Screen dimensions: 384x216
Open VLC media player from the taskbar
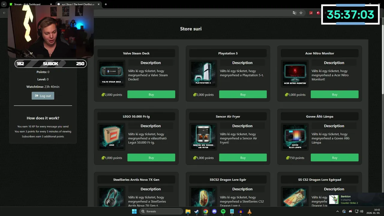(250, 211)
